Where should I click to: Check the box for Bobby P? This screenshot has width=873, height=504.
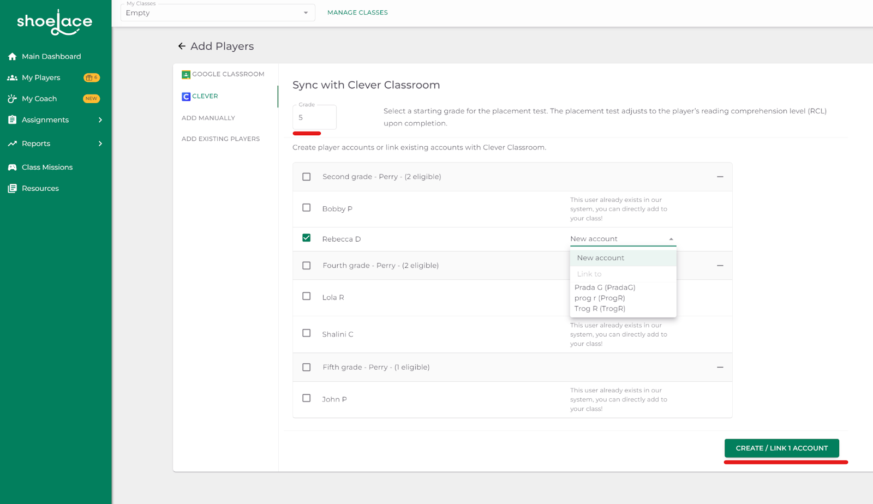pyautogui.click(x=307, y=208)
